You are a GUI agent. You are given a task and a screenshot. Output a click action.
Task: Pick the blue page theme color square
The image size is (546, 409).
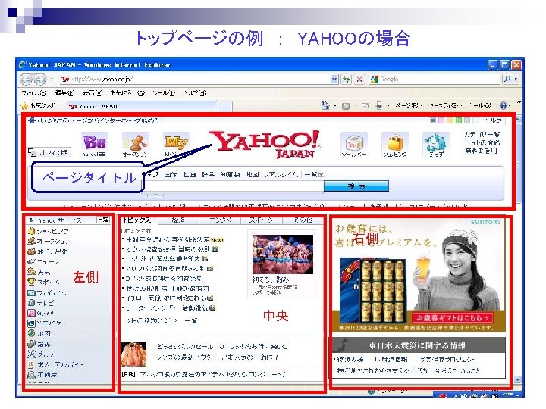[433, 120]
